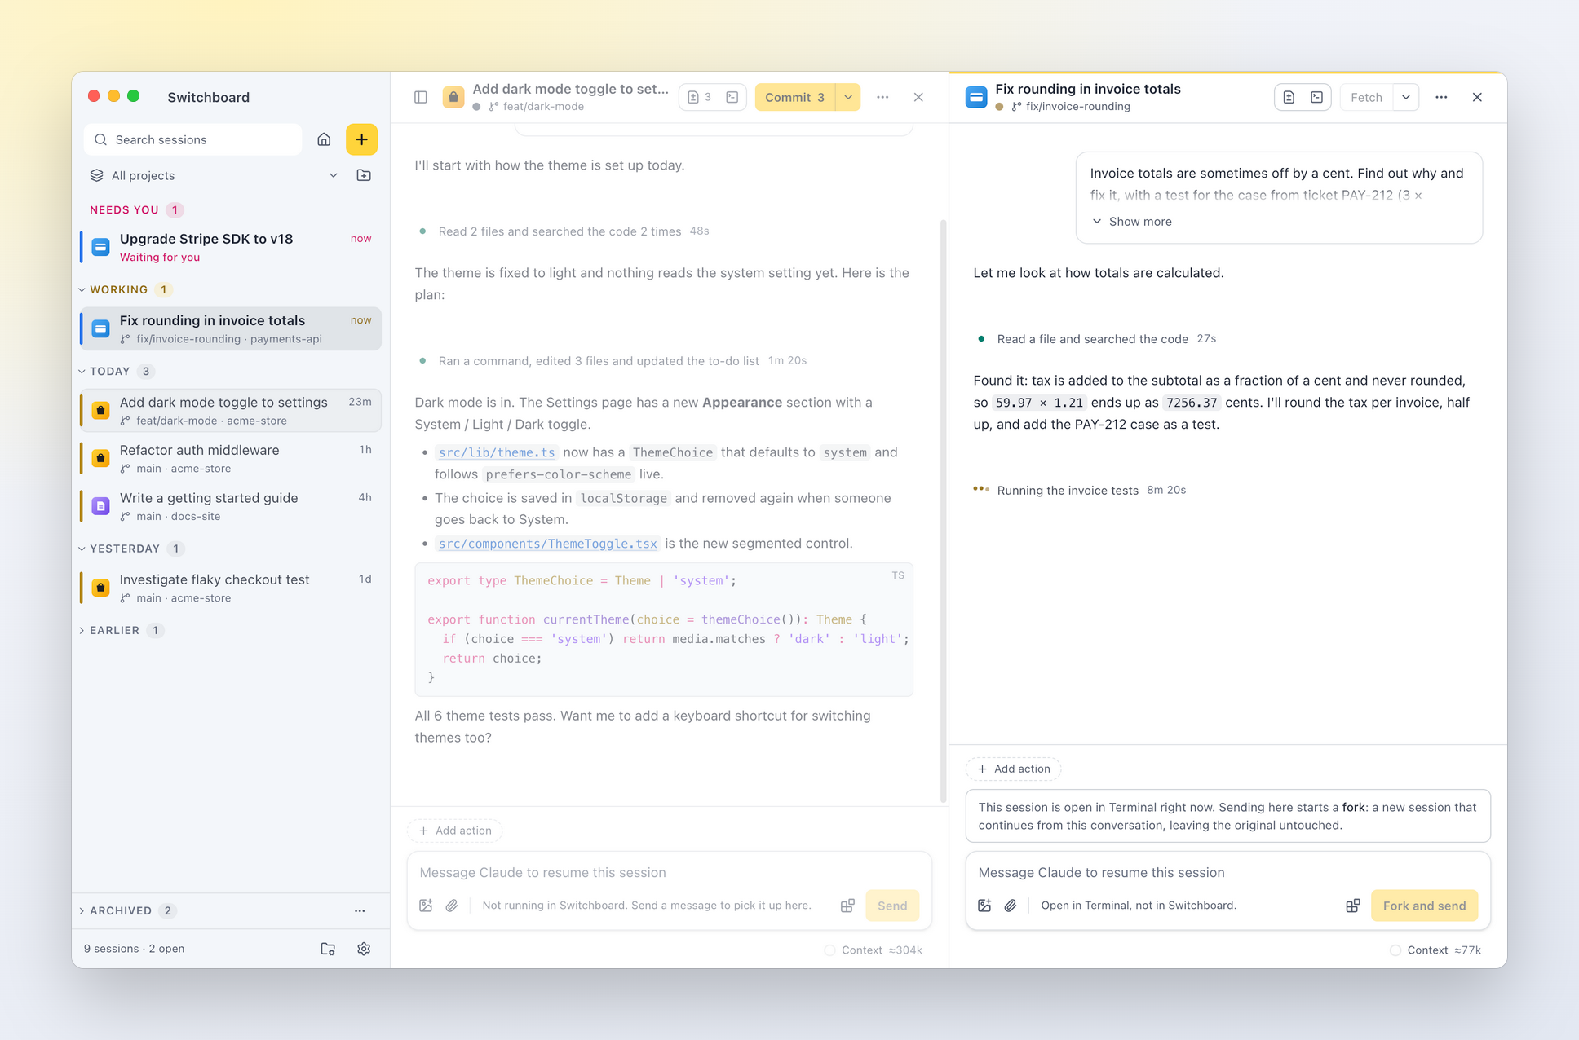Click the action grid icon beside Fork and send
Screen dimensions: 1579x1040
(x=1353, y=906)
